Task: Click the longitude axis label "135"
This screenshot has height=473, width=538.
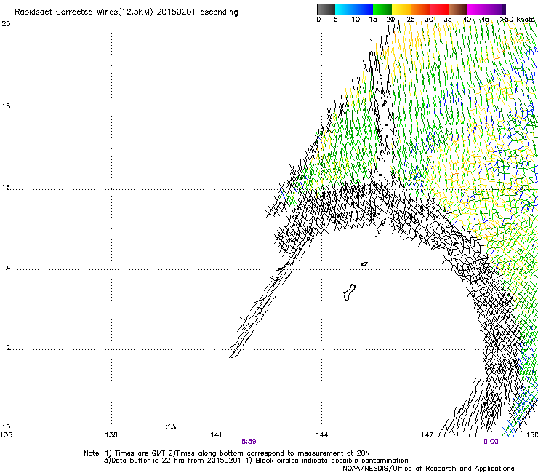Action: [x=7, y=435]
